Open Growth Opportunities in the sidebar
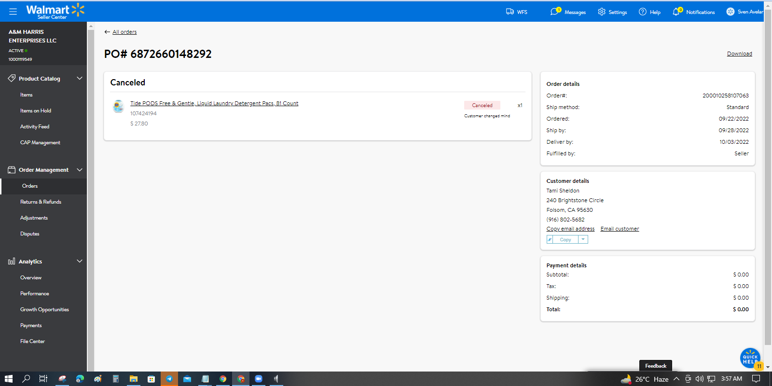 click(44, 309)
